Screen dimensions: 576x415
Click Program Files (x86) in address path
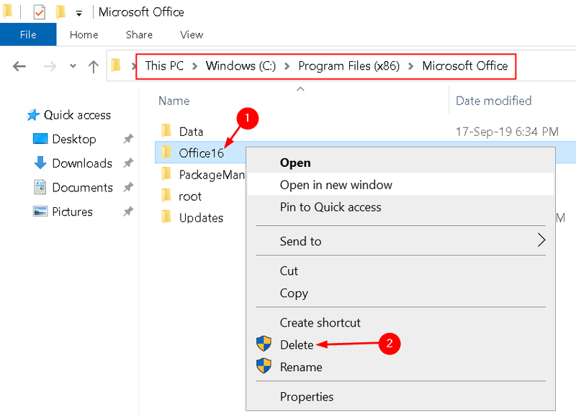(348, 65)
